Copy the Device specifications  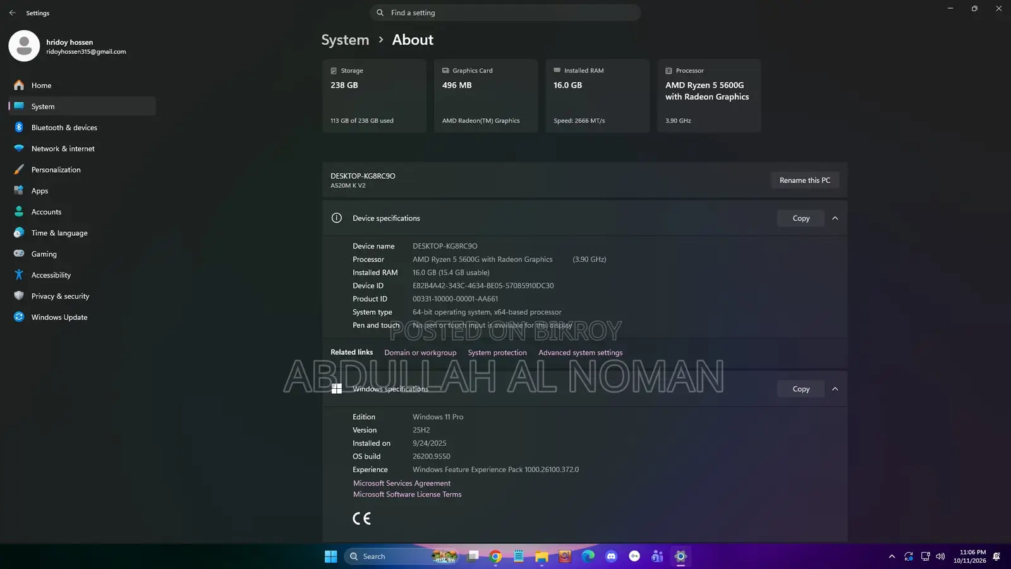801,218
